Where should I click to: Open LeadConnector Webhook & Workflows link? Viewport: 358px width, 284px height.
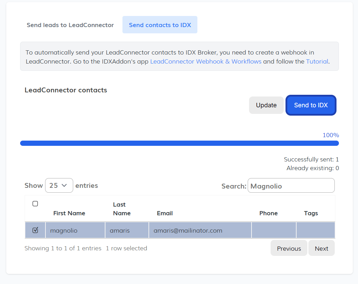(x=206, y=61)
